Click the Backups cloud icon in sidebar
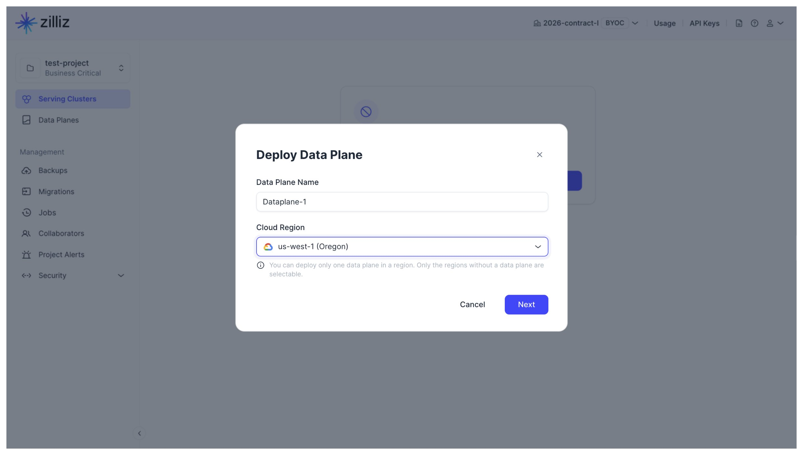Image resolution: width=803 pixels, height=455 pixels. 26,170
